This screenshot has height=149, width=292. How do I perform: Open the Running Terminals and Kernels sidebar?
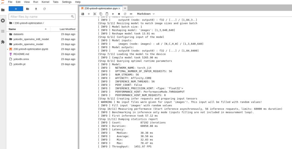3,21
